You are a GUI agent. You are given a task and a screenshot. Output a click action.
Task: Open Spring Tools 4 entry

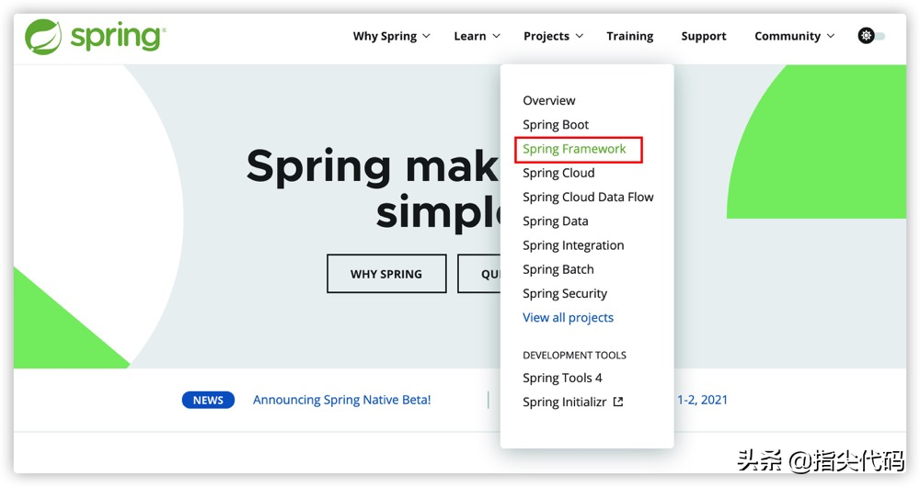pyautogui.click(x=562, y=378)
